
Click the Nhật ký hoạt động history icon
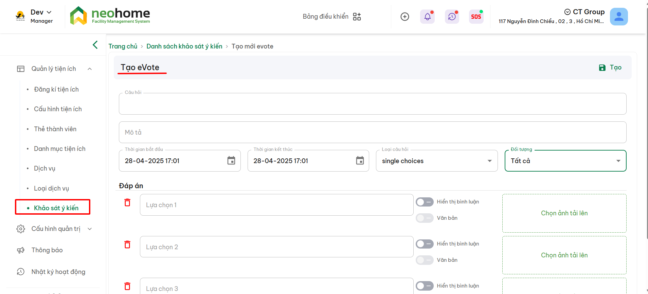tap(21, 272)
